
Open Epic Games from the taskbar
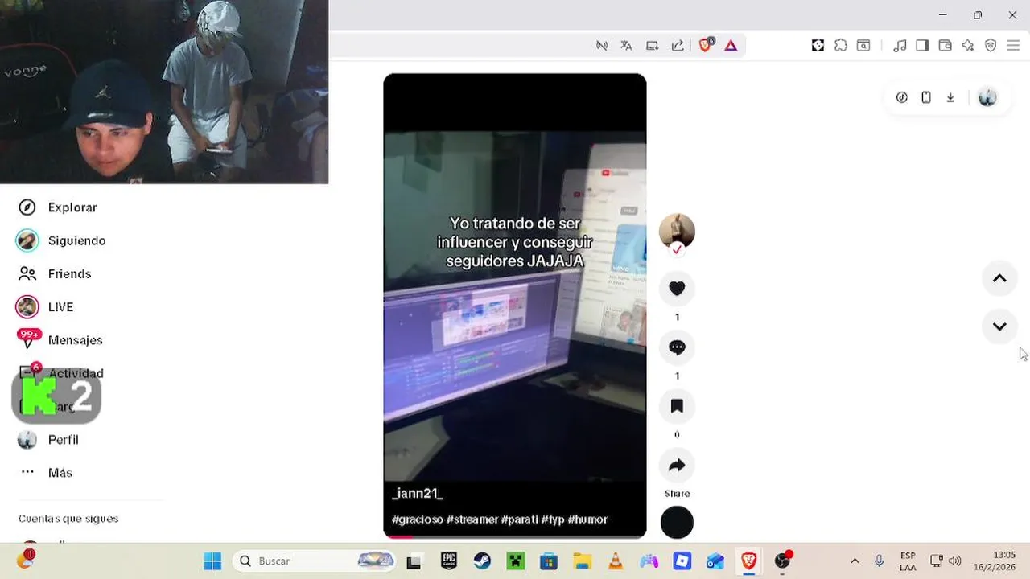448,561
